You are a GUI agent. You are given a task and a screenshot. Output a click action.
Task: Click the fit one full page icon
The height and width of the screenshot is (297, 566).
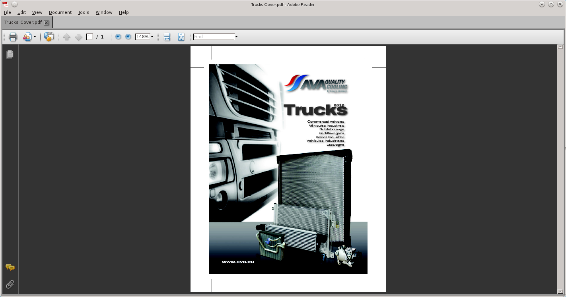(x=181, y=37)
